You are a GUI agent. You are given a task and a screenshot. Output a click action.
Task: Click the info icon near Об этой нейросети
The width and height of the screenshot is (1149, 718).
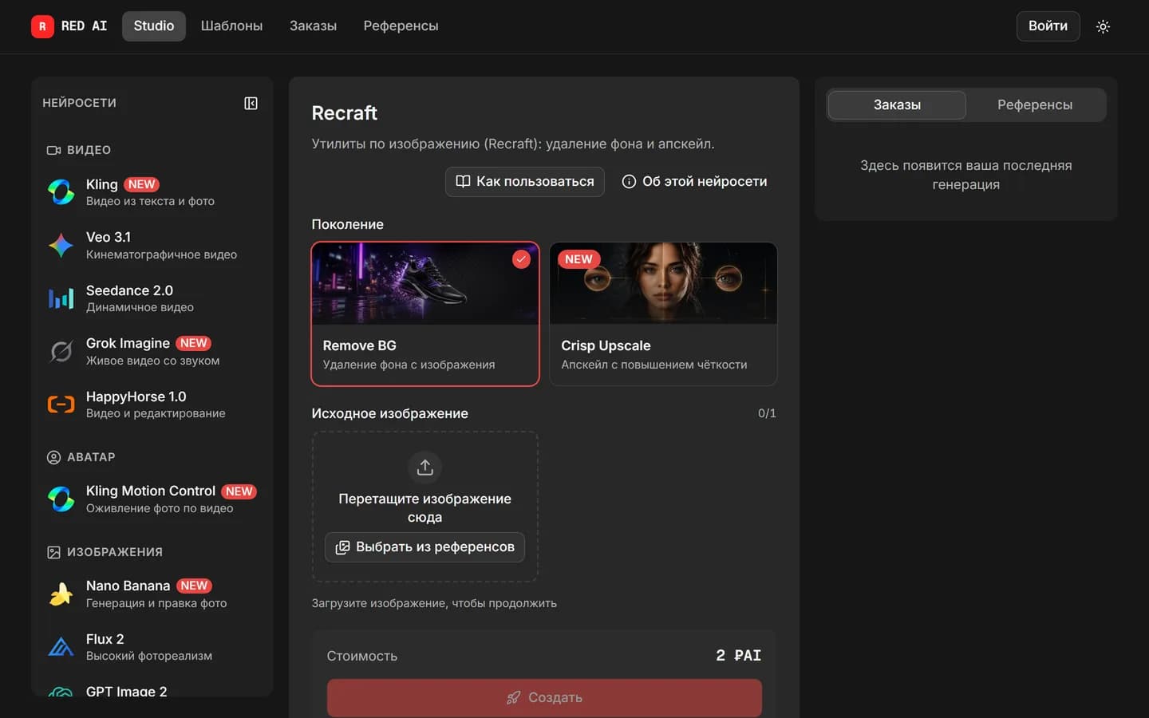click(629, 181)
